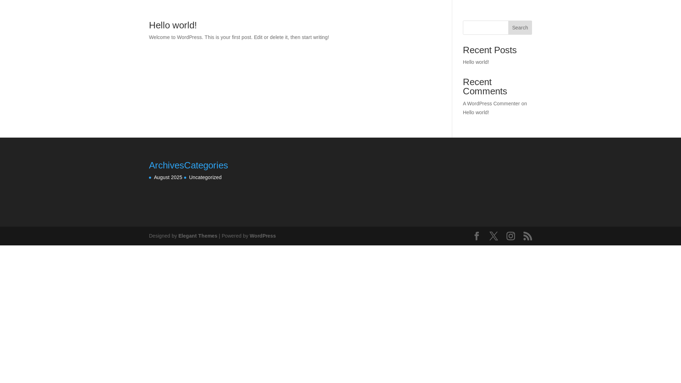Image resolution: width=681 pixels, height=383 pixels.
Task: Open the Facebook social icon in footer
Action: 477,236
